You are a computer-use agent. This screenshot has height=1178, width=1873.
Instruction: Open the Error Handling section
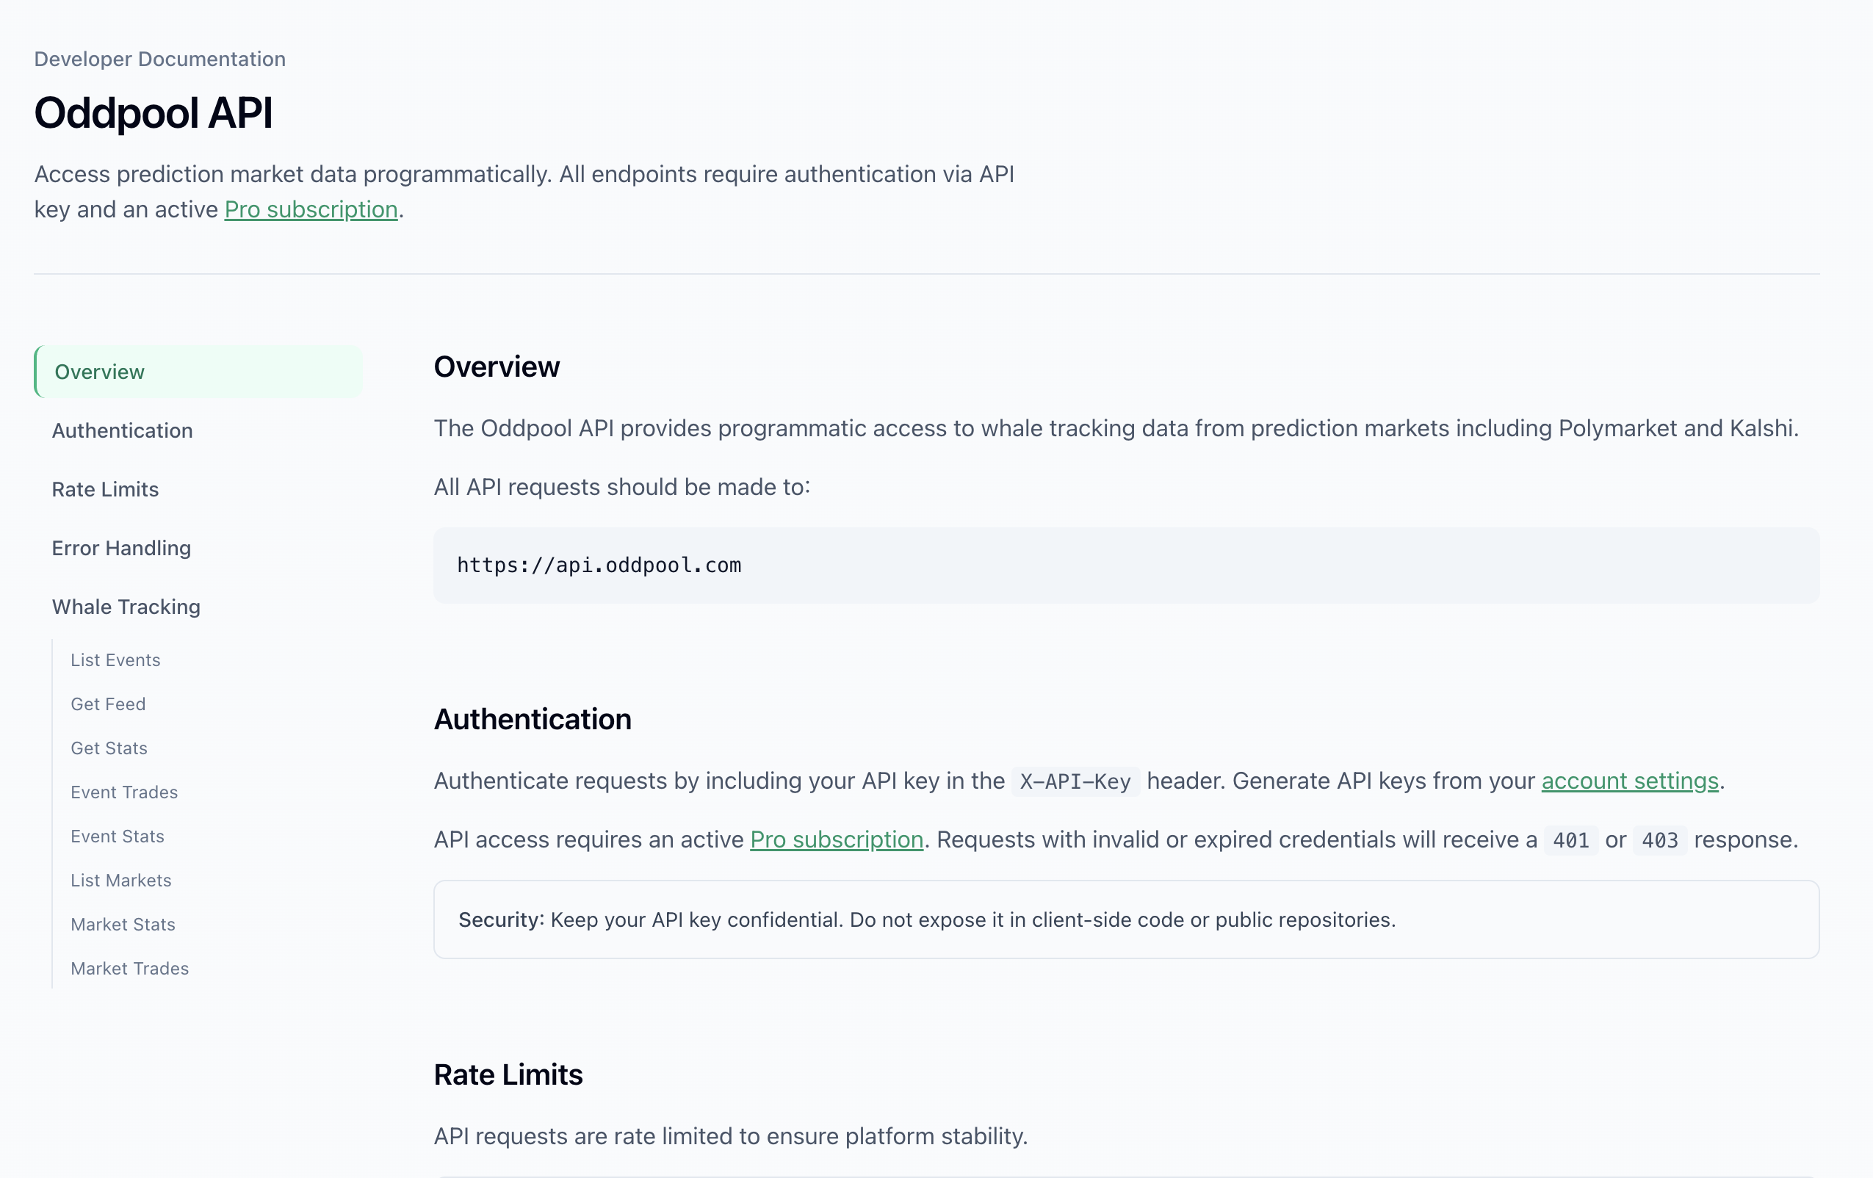(121, 547)
